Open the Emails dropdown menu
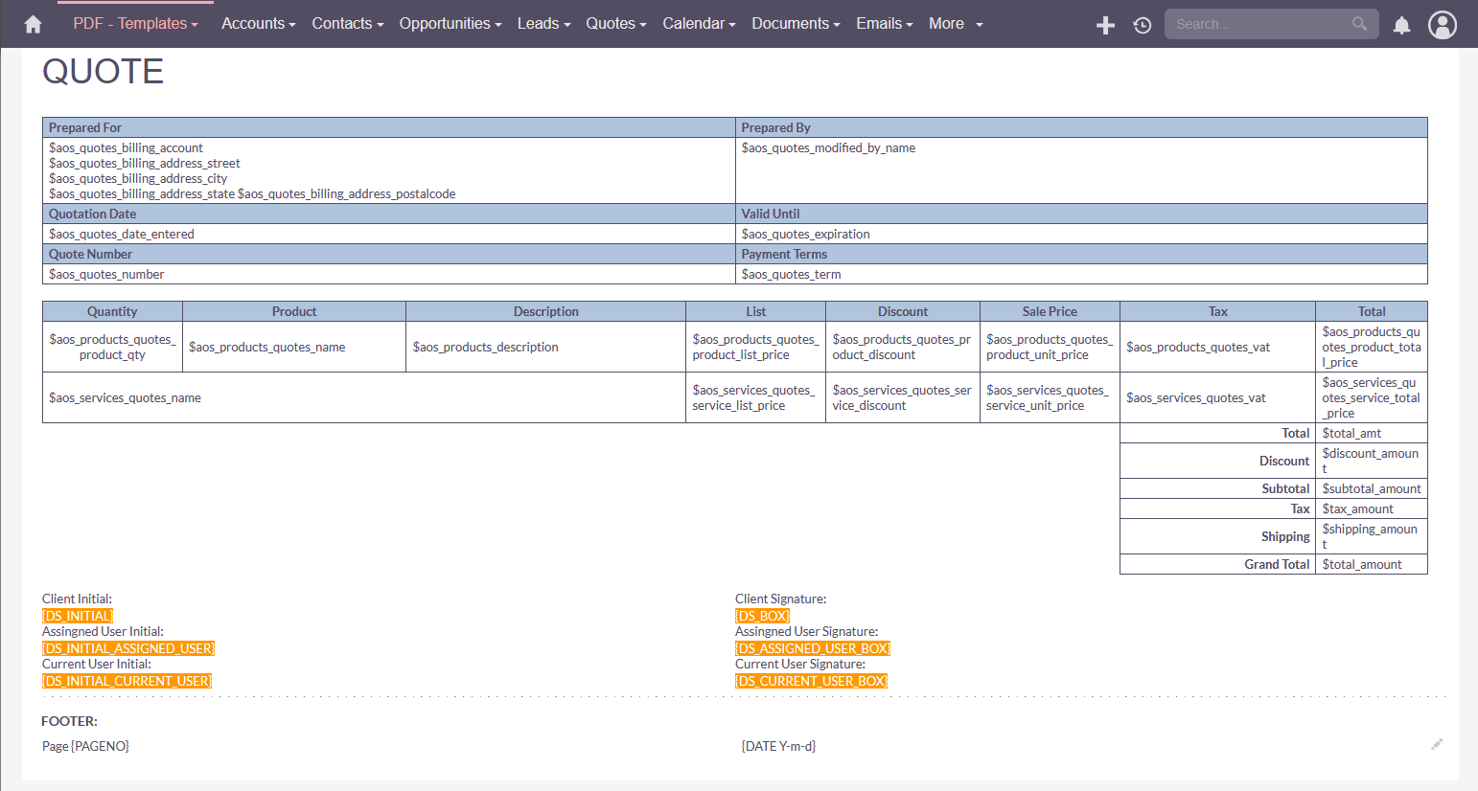 (x=883, y=23)
